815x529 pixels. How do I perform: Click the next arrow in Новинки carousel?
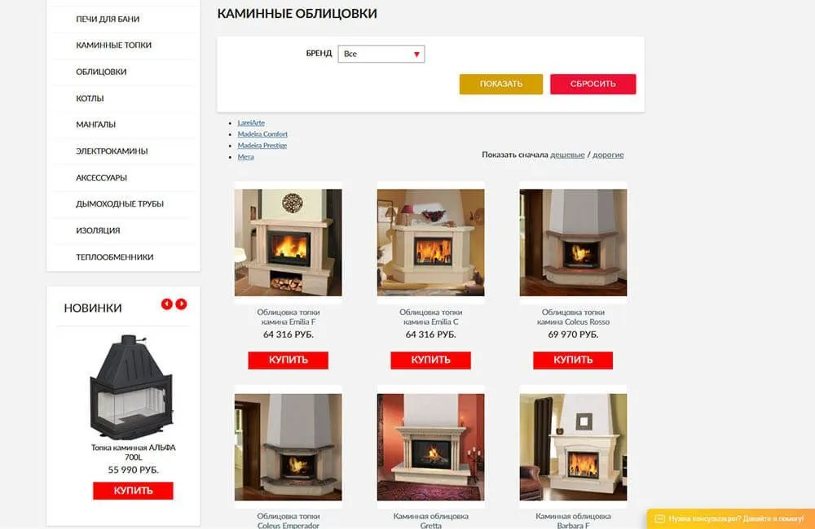(181, 304)
